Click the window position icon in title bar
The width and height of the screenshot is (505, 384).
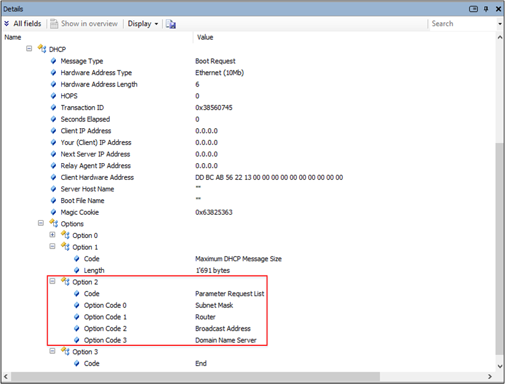point(474,9)
